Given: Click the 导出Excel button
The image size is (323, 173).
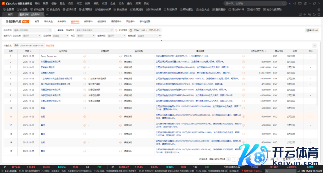Looking at the screenshot, I should (x=312, y=30).
